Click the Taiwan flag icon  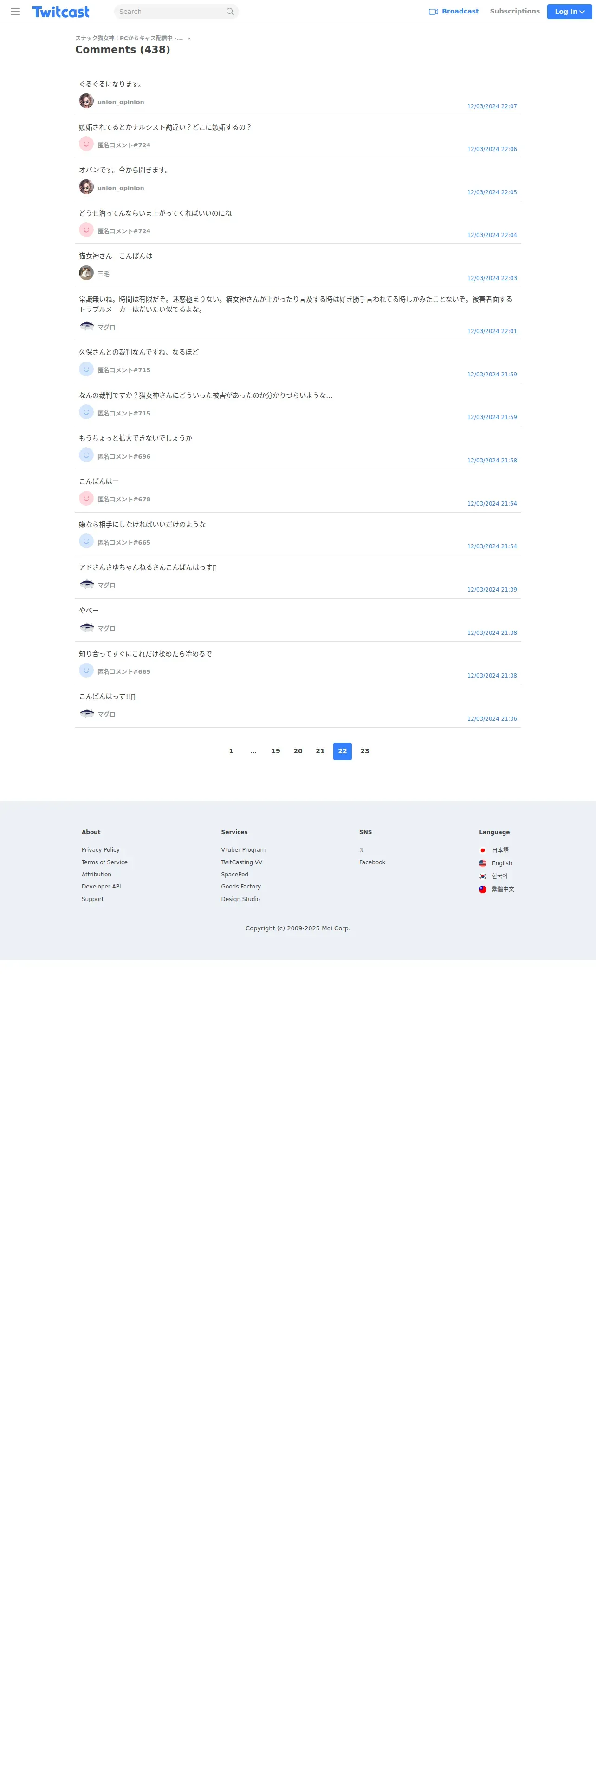[x=483, y=889]
